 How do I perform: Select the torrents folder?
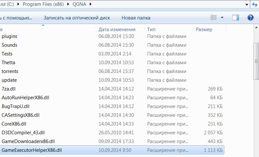point(10,71)
